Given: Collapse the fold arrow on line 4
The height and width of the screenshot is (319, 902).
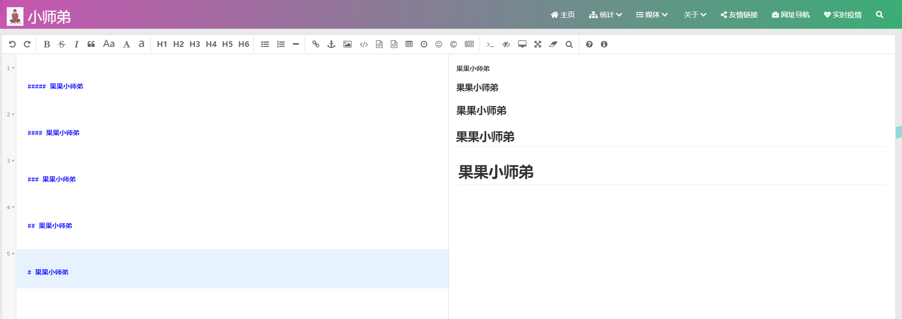Looking at the screenshot, I should (x=13, y=207).
